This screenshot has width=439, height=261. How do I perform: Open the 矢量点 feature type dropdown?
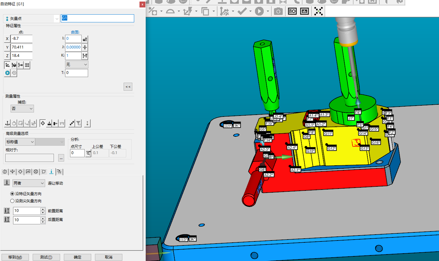(x=31, y=19)
